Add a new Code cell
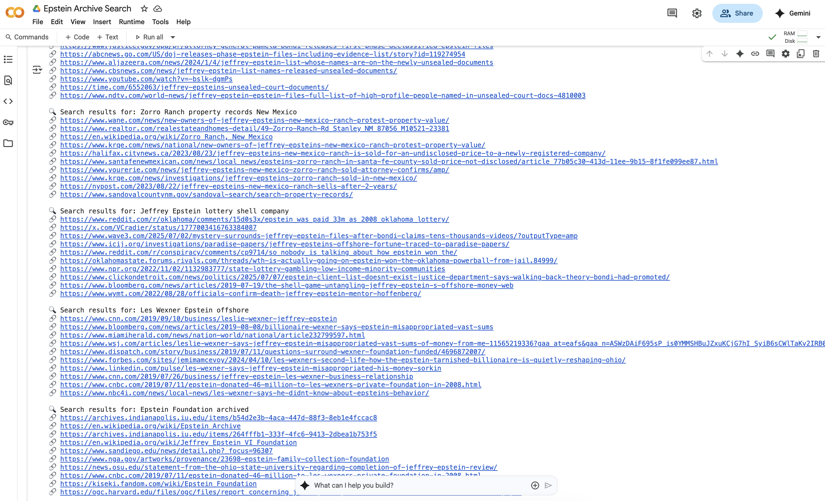 pos(77,37)
